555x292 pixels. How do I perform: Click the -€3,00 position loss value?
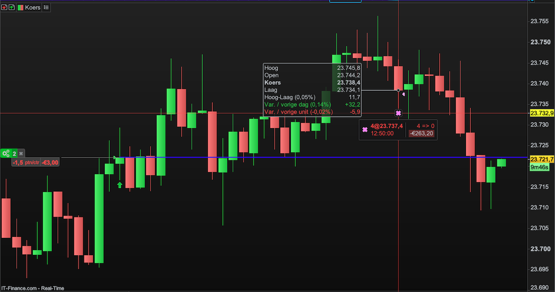pos(50,162)
